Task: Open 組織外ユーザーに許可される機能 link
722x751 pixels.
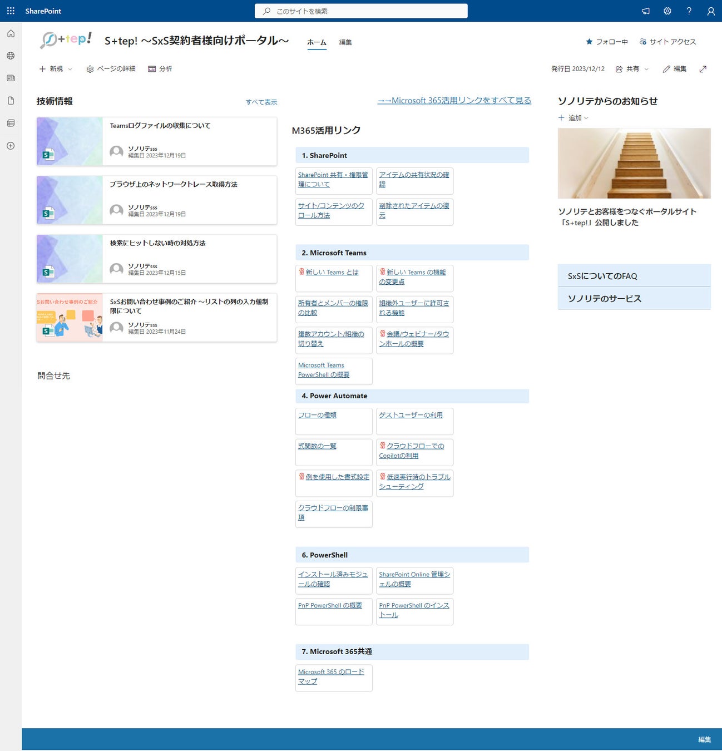Action: (414, 308)
